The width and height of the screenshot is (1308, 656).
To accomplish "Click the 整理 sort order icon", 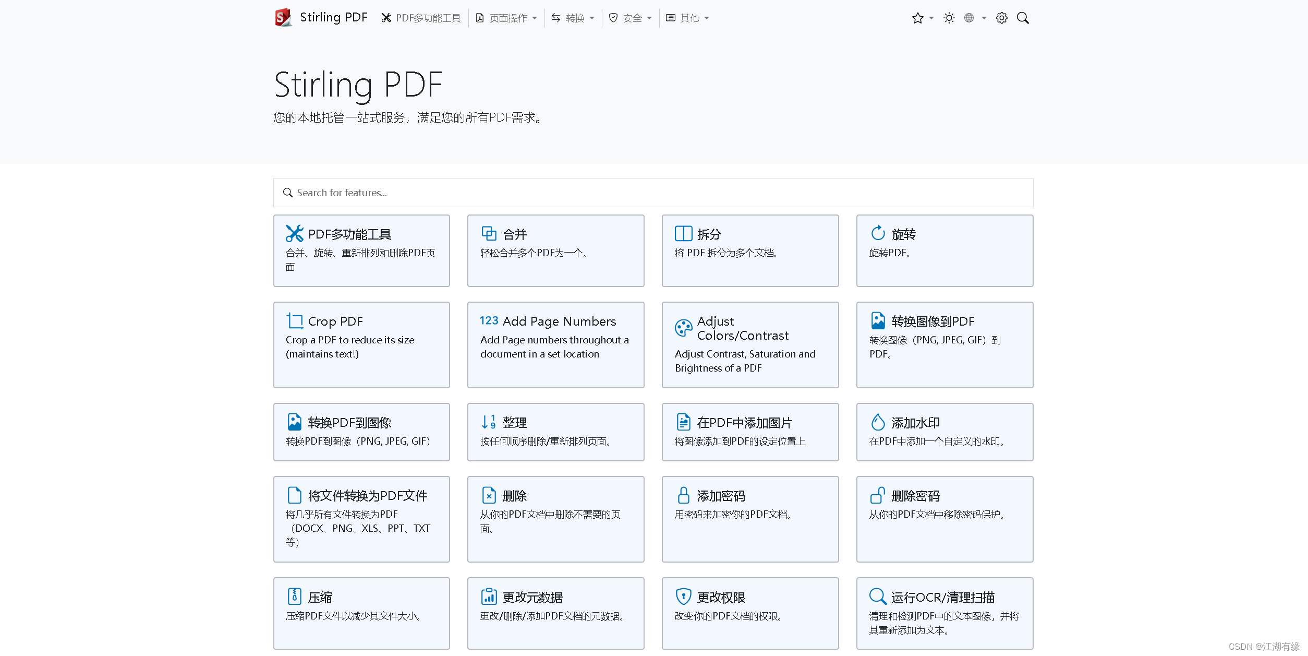I will (489, 422).
